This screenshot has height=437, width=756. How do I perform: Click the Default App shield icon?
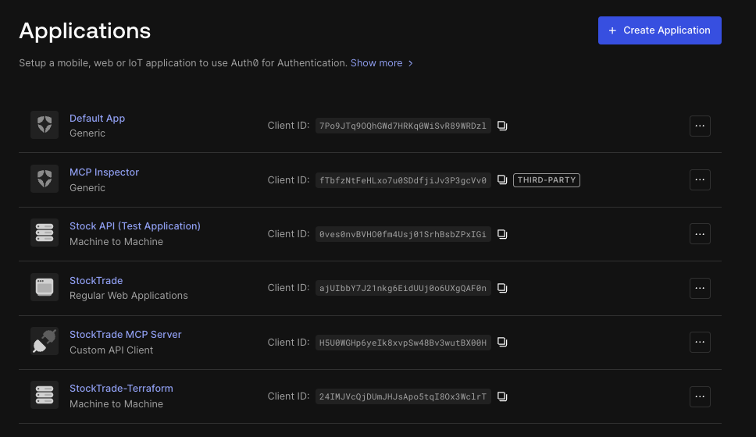[45, 125]
